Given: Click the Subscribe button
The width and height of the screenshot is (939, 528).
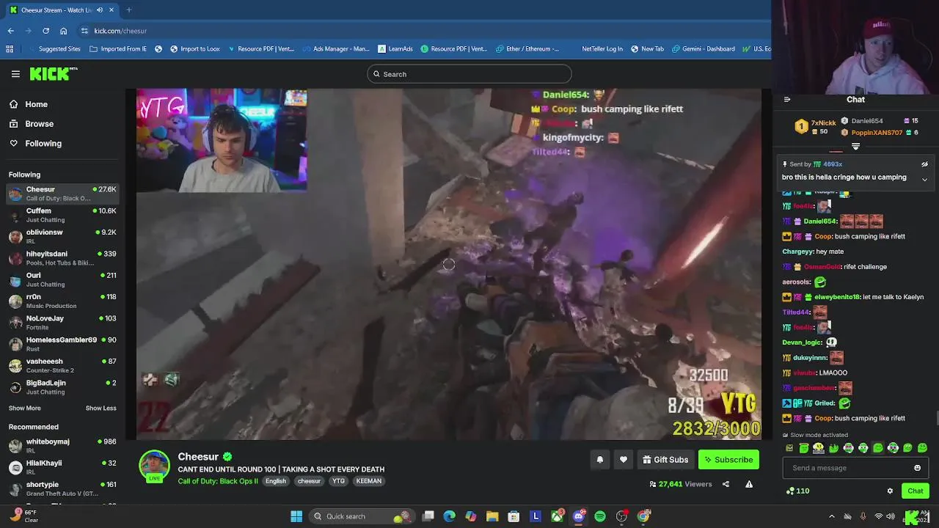Looking at the screenshot, I should pos(728,460).
